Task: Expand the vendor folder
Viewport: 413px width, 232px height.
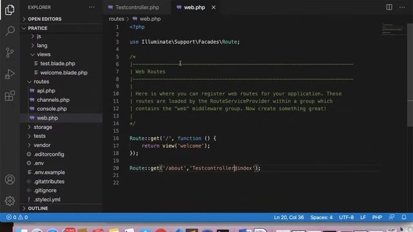Action: (x=42, y=145)
